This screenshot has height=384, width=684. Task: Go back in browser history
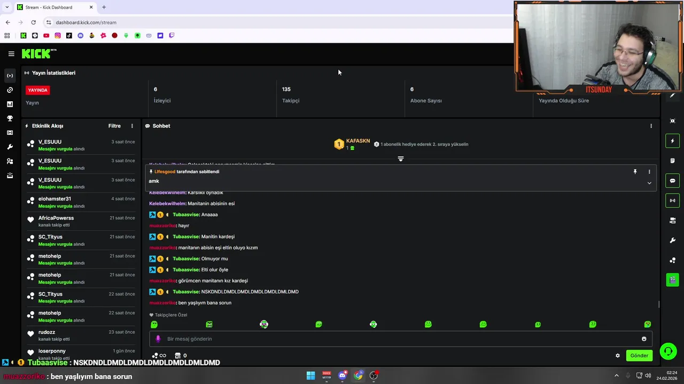7,22
